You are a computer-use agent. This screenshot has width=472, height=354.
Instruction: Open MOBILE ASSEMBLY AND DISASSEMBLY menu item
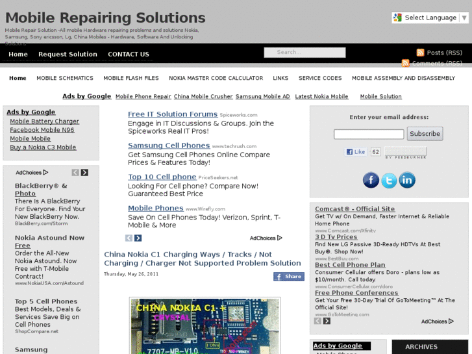point(403,78)
